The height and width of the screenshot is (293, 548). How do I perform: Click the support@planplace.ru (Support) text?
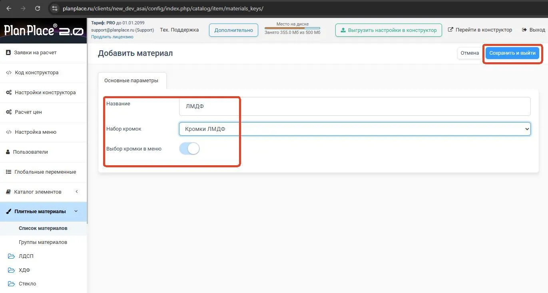[x=122, y=30]
